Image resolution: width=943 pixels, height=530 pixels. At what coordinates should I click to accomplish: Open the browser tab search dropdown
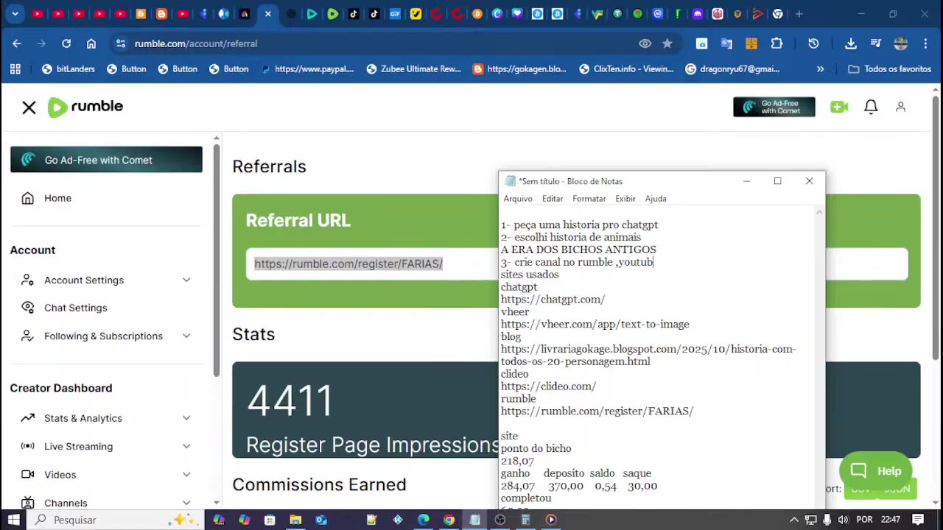15,14
